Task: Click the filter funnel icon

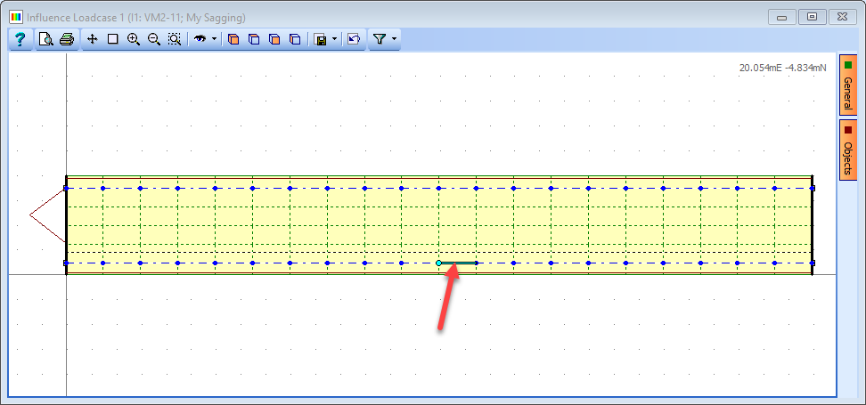Action: (379, 40)
